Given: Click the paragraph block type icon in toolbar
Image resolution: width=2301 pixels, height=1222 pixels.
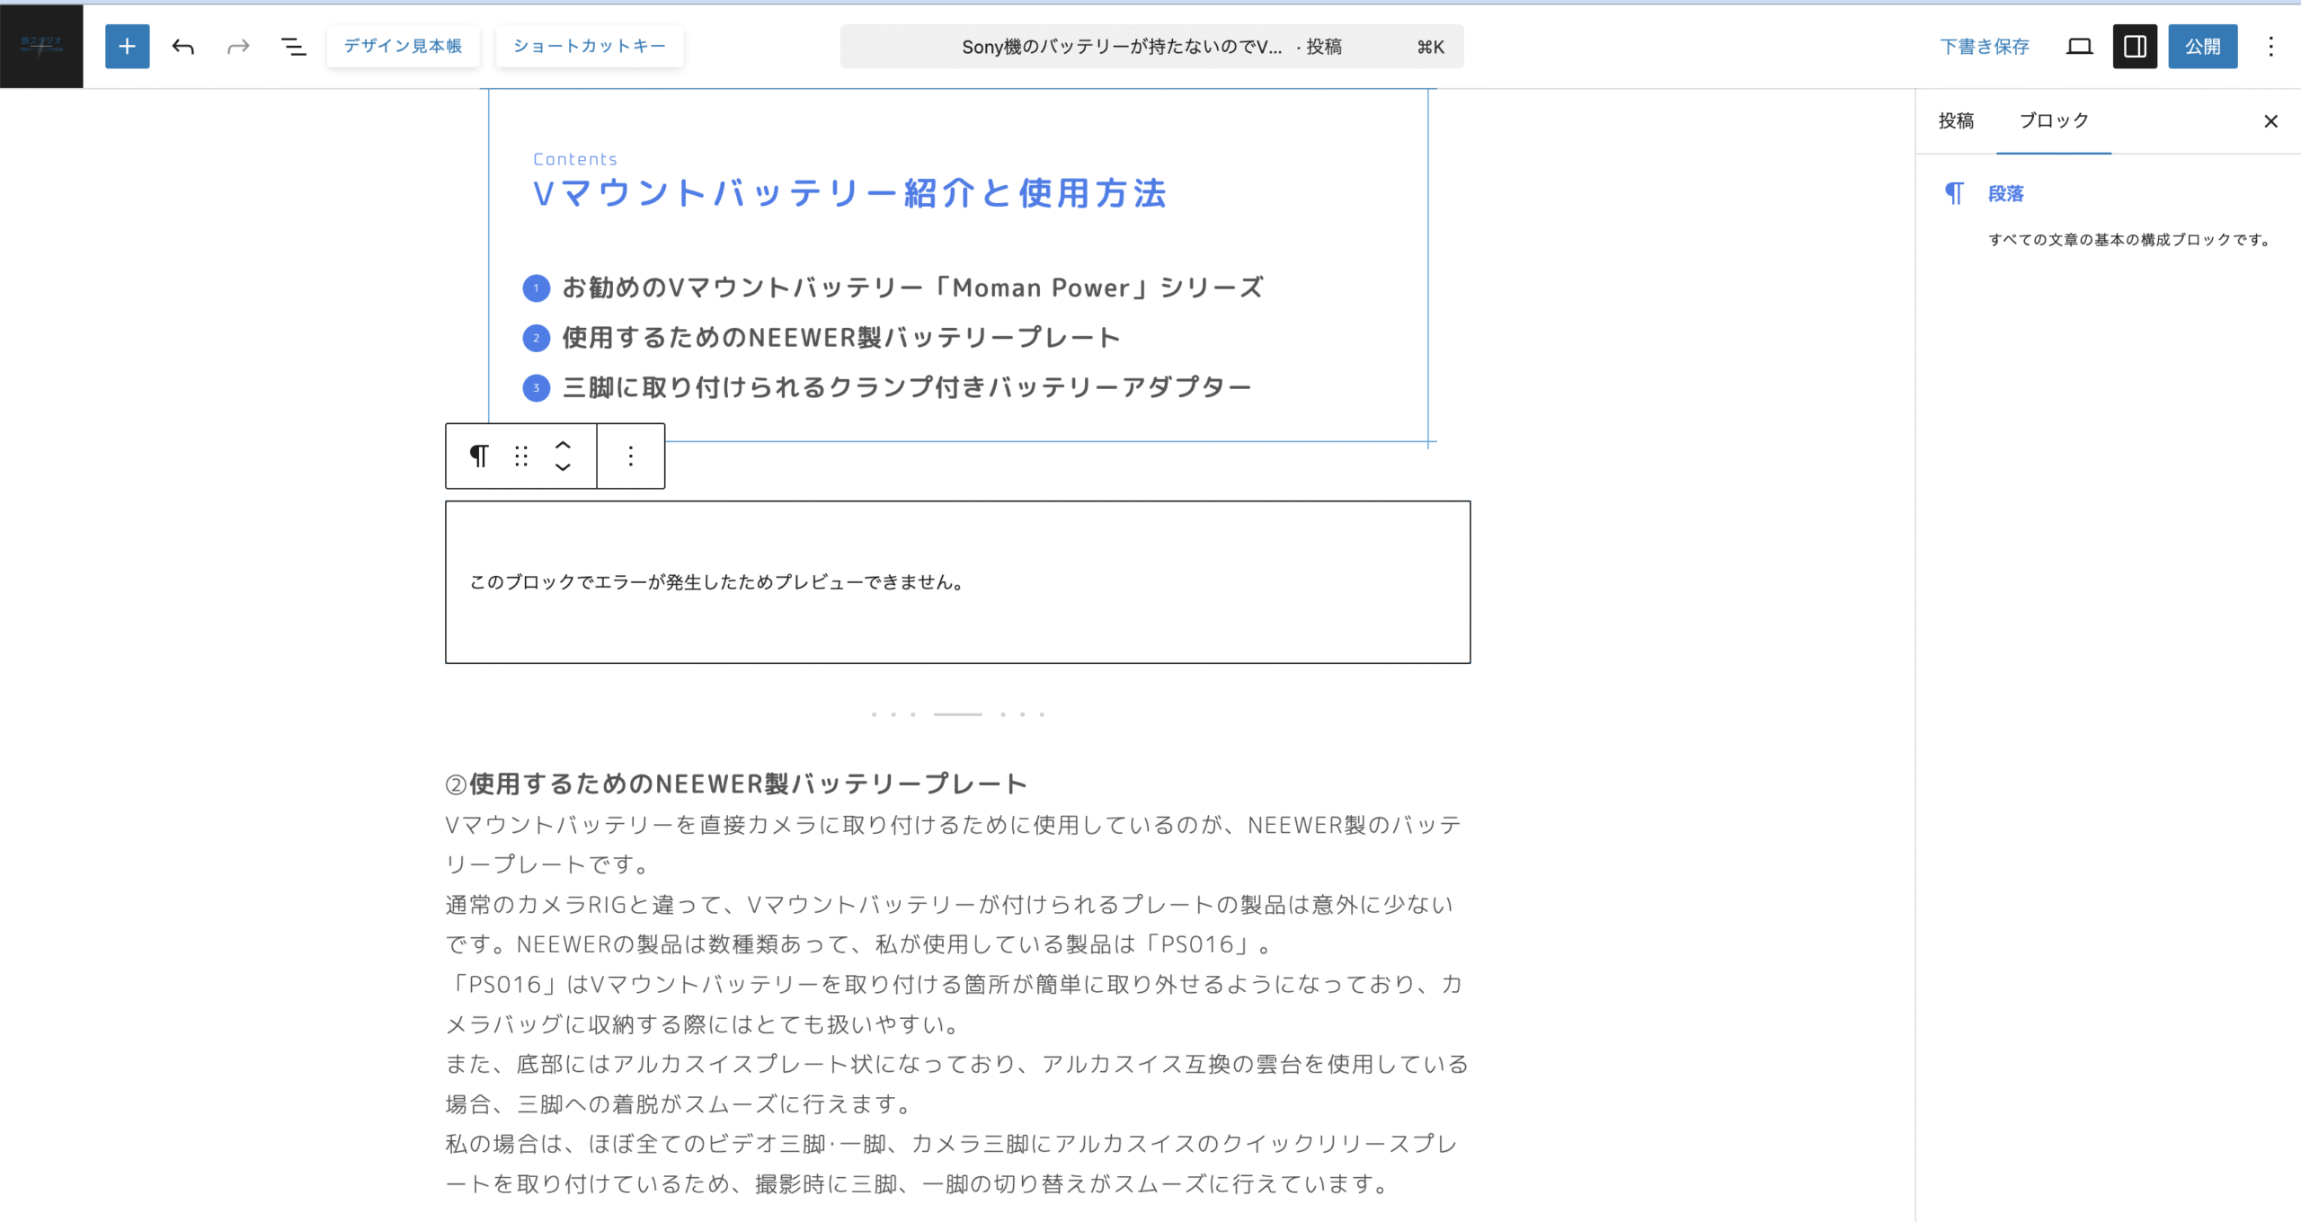Looking at the screenshot, I should 479,456.
